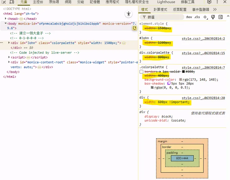Viewport: 230px width, 180px height.
Task: Select the DOCTYPE html row
Action: coord(17,9)
